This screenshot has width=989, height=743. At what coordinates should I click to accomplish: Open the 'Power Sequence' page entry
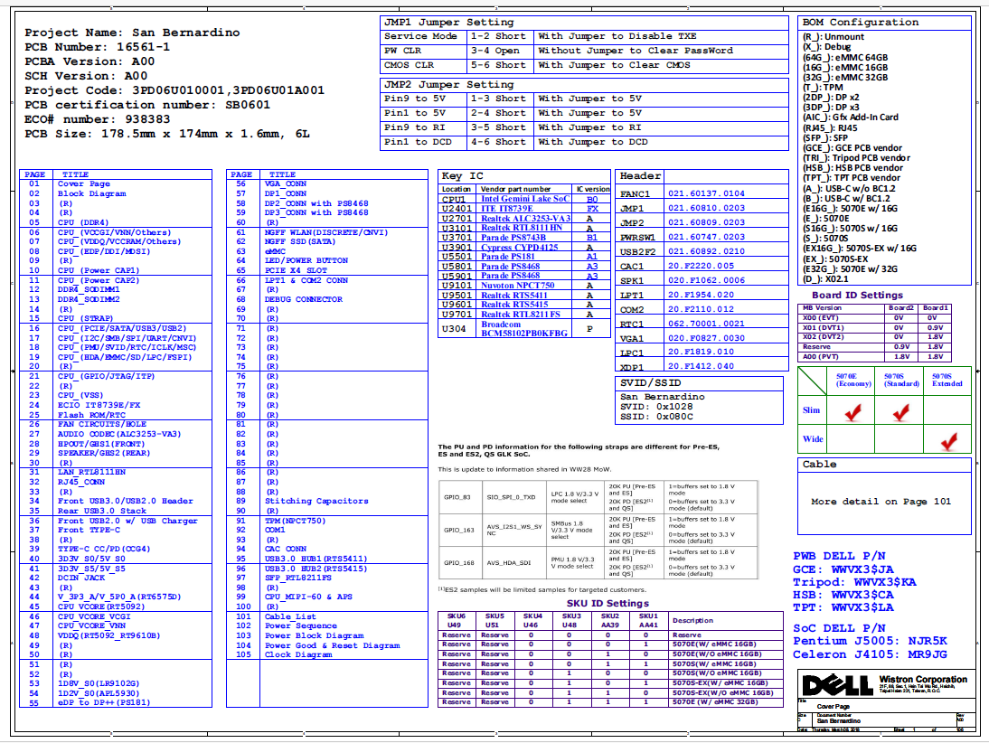[301, 626]
